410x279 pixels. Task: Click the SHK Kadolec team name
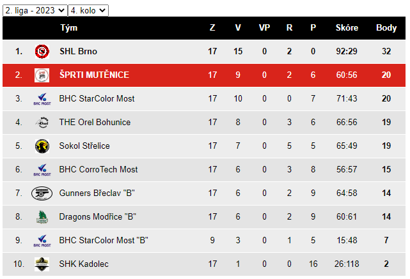[84, 264]
